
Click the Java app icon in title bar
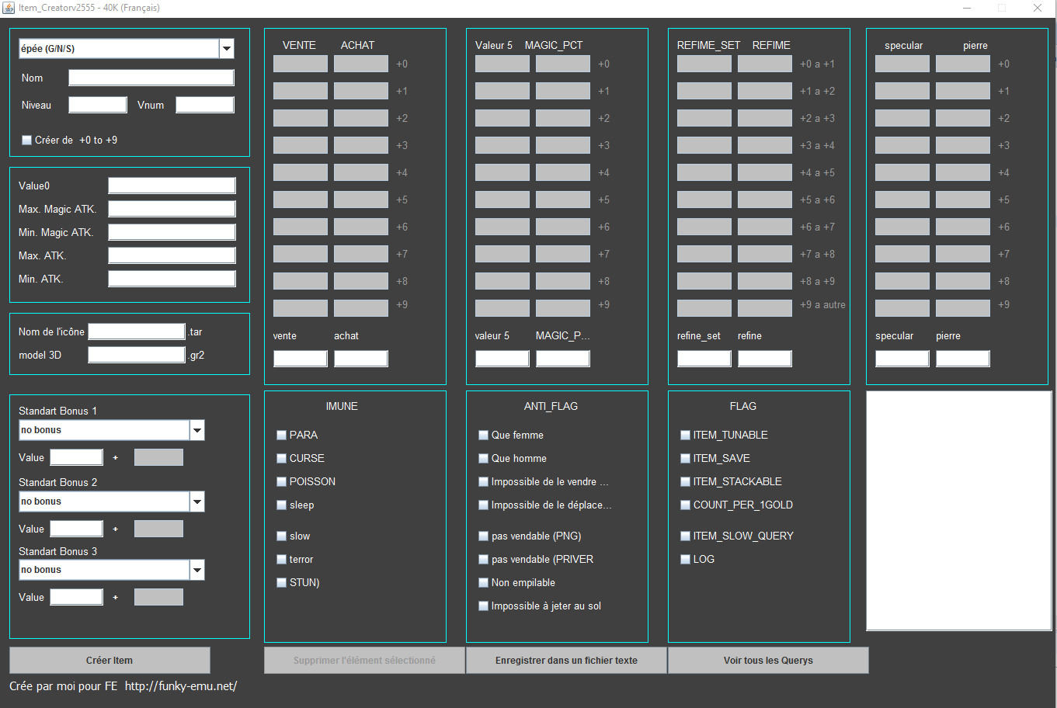tap(9, 8)
